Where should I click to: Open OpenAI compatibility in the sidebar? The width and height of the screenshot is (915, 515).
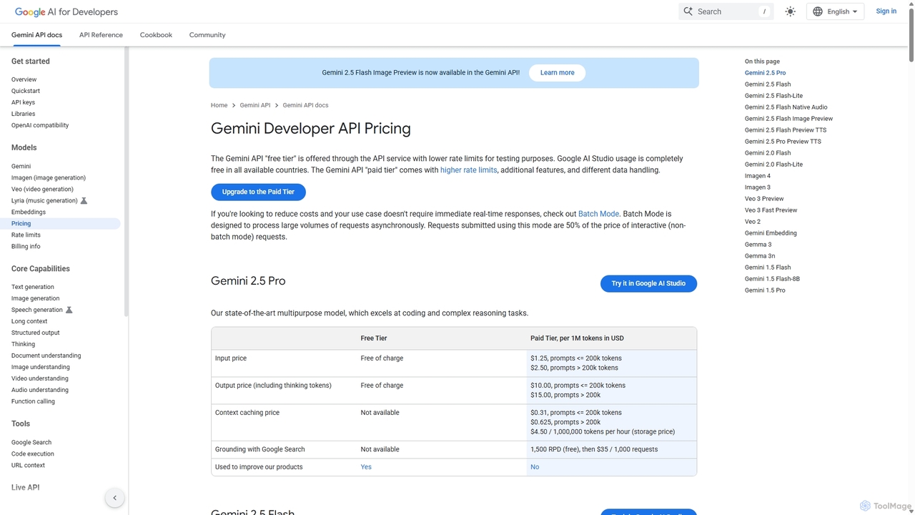coord(40,125)
